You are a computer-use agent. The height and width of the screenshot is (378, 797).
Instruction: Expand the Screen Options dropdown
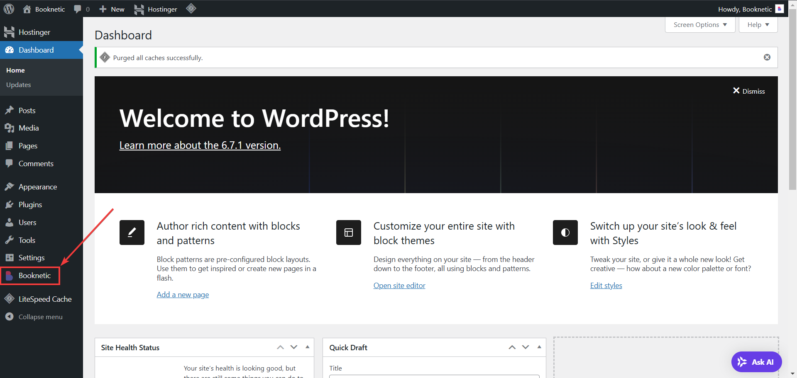pyautogui.click(x=700, y=24)
